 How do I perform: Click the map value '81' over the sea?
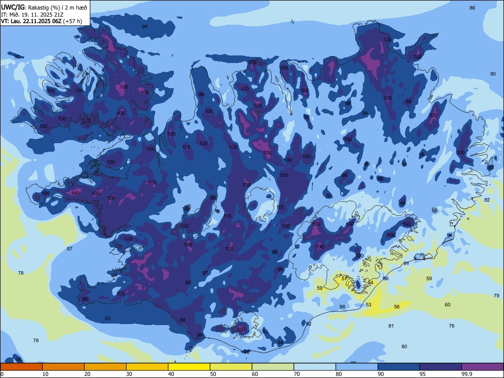point(391,326)
